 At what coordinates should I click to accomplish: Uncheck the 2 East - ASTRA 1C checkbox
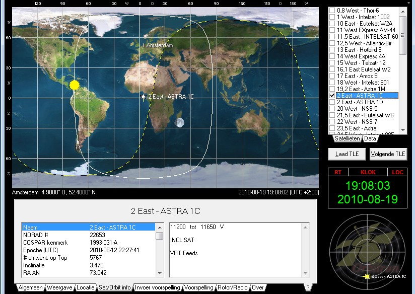coord(332,96)
